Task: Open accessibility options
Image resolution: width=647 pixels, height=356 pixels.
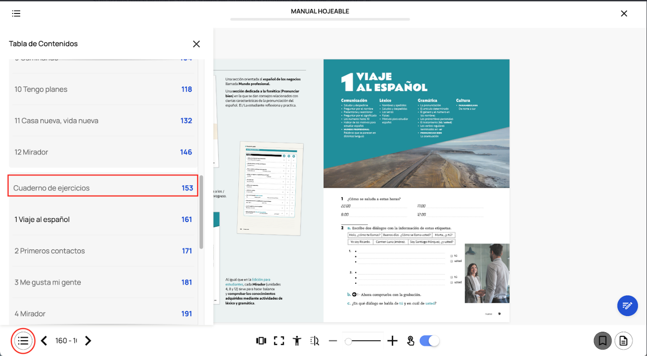Action: point(297,341)
